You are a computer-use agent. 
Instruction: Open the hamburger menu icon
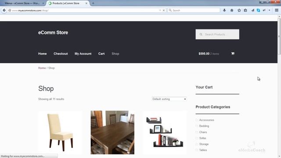[277, 11]
